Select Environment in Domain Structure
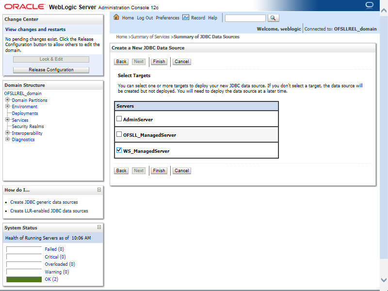 (x=25, y=107)
